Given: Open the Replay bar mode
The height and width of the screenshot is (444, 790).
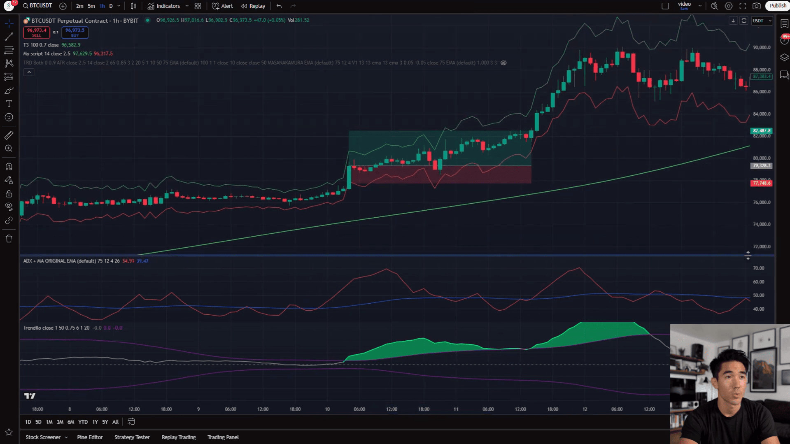Looking at the screenshot, I should click(x=253, y=6).
